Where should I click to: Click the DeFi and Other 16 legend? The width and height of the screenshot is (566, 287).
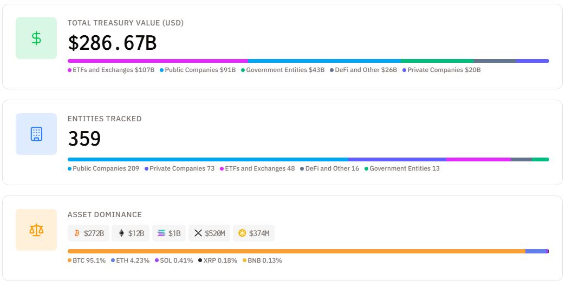click(x=329, y=168)
